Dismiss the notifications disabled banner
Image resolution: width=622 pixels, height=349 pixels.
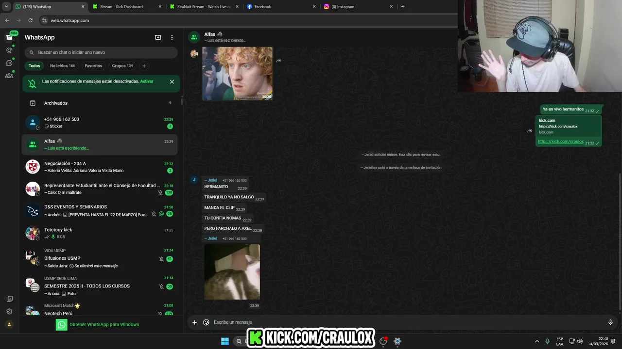[x=172, y=82]
